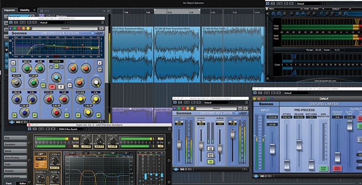Toggle the HMF band IN button
Screen dimensions: 362x185
coord(69,85)
